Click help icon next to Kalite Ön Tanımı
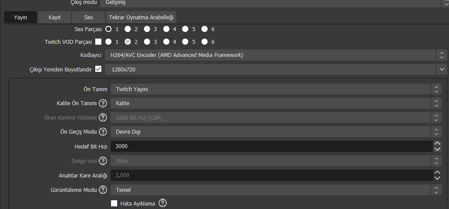Image resolution: width=449 pixels, height=209 pixels. [103, 103]
